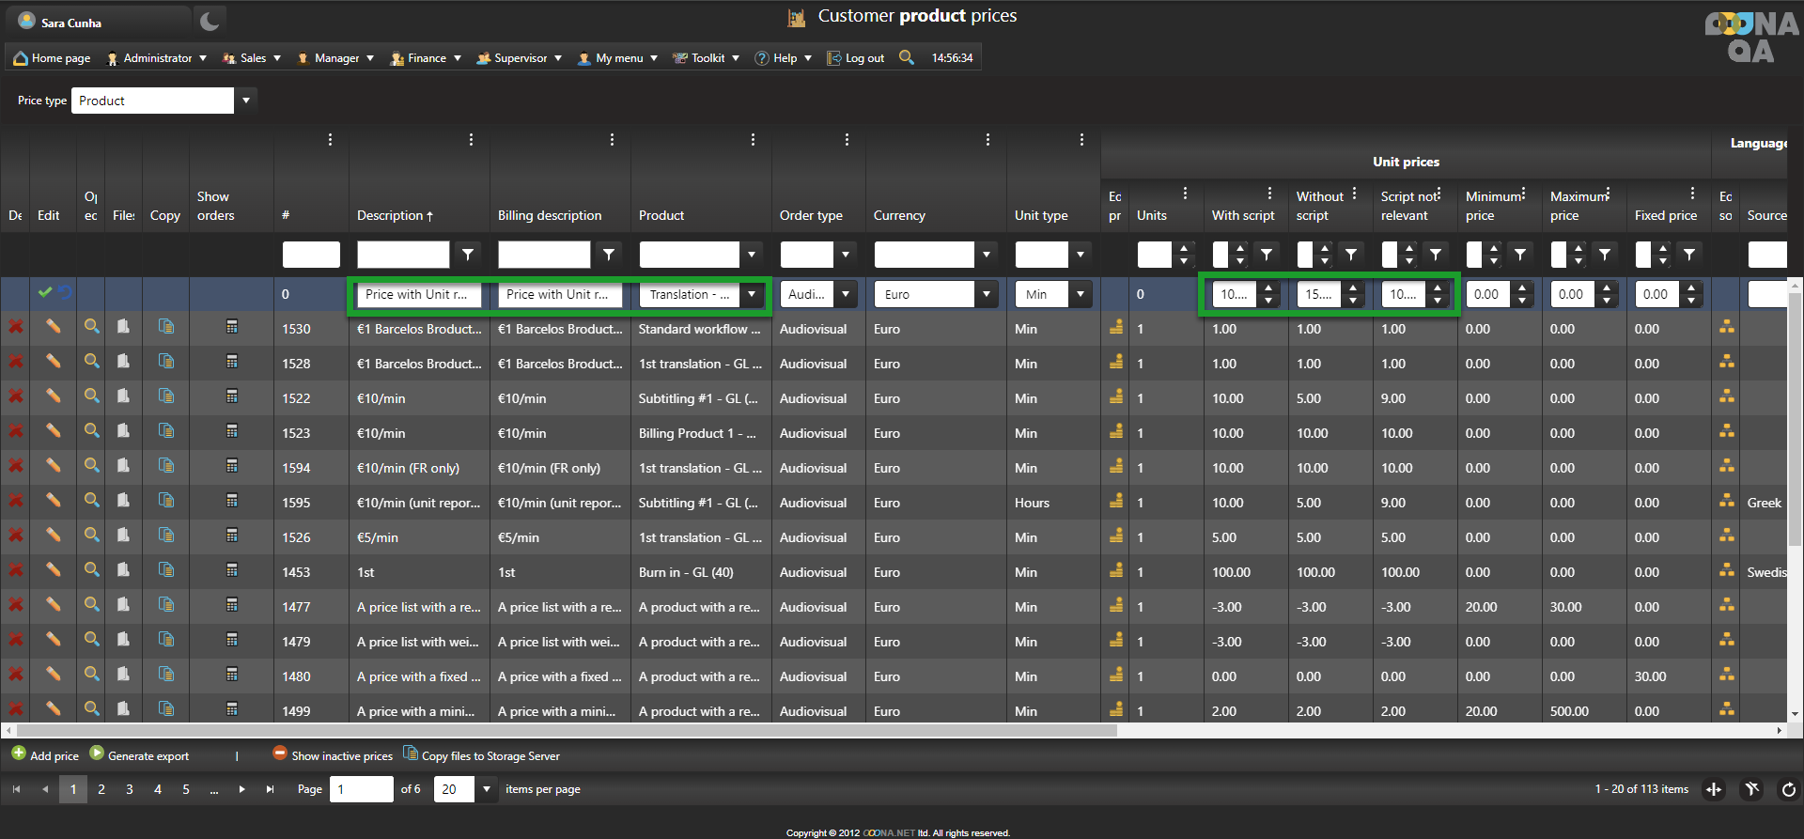Open magnifier details icon for row 1594
The width and height of the screenshot is (1804, 839).
[91, 466]
